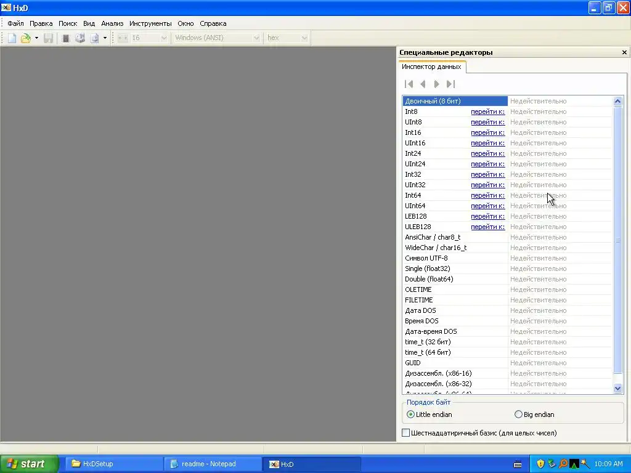Screen dimensions: 631x473
Task: Open the Windows (ANSI) charset dropdown
Action: click(x=216, y=38)
